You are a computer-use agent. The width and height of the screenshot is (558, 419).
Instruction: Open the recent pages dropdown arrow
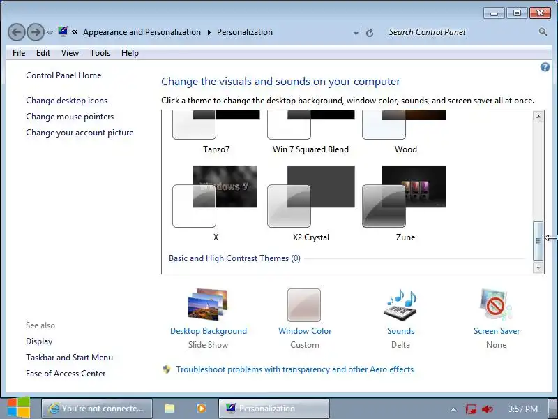click(x=50, y=33)
